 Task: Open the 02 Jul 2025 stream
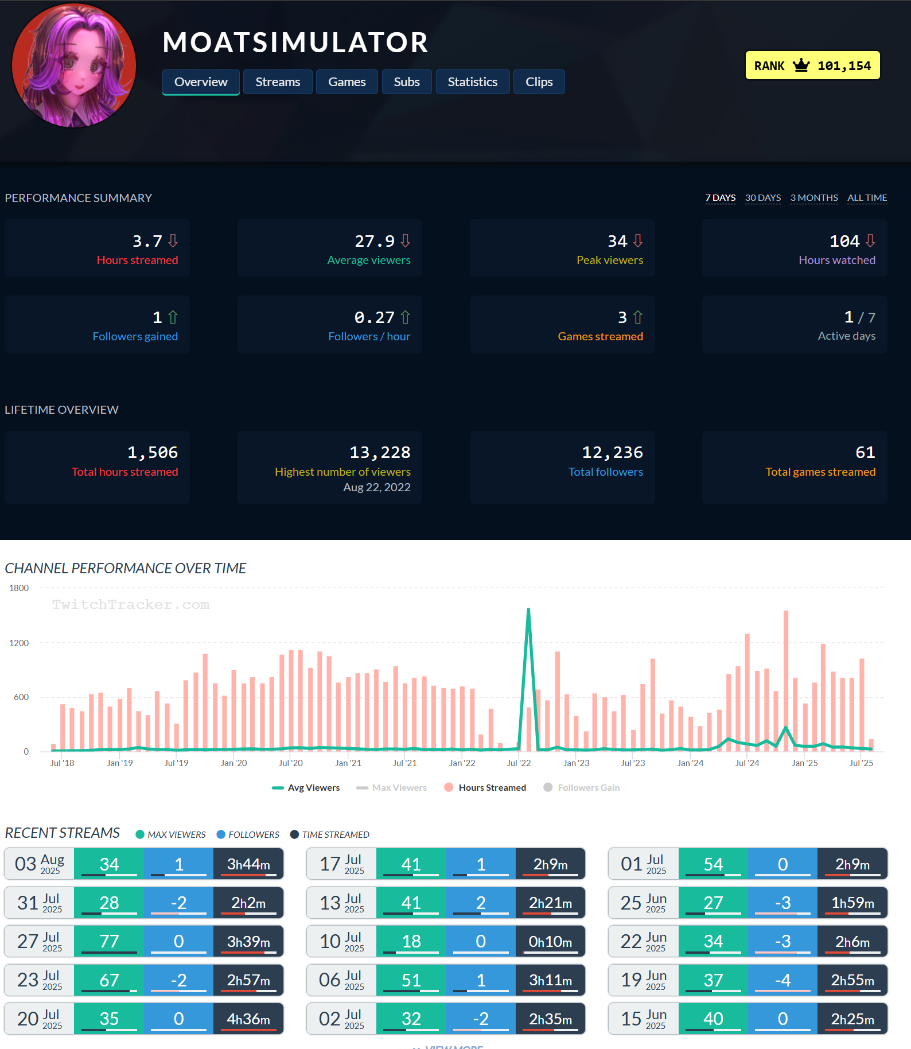[446, 1019]
